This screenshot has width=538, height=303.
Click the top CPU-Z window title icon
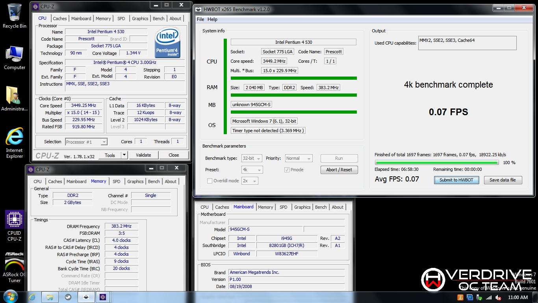pos(35,6)
